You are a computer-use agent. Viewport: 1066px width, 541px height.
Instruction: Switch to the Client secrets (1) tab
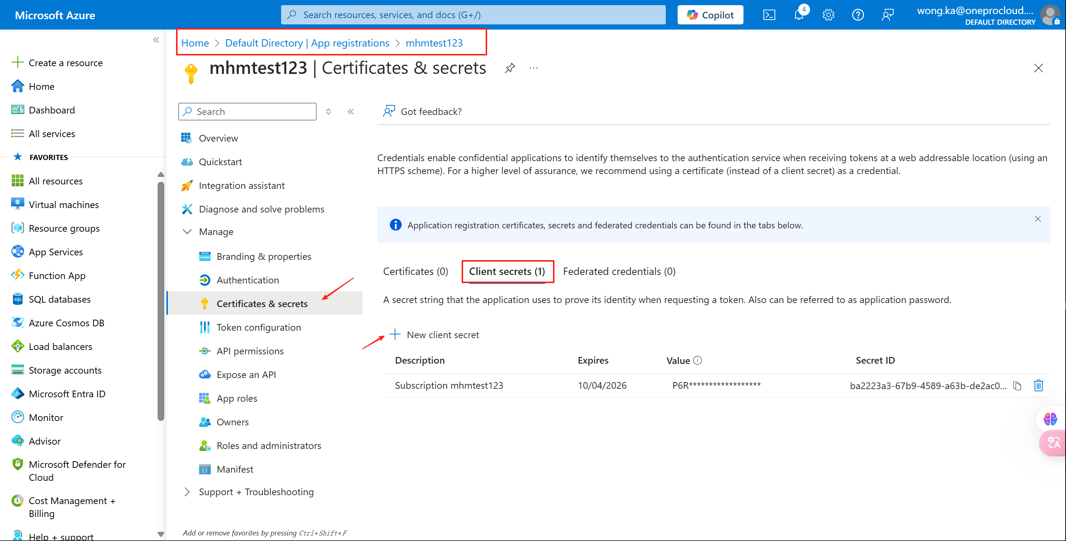click(507, 272)
